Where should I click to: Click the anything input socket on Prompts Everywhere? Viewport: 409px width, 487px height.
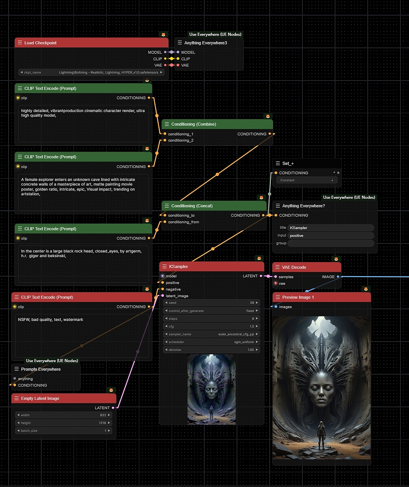tap(15, 378)
